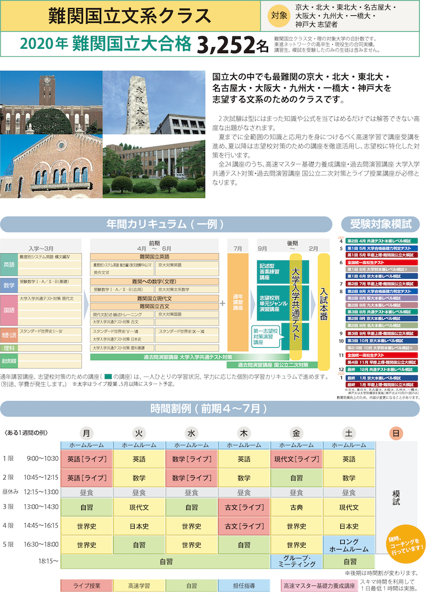Click the 第1回 5月 大学合格基礎力判定テスト entry
Viewport: 426px width, 595px height.
coord(382,248)
